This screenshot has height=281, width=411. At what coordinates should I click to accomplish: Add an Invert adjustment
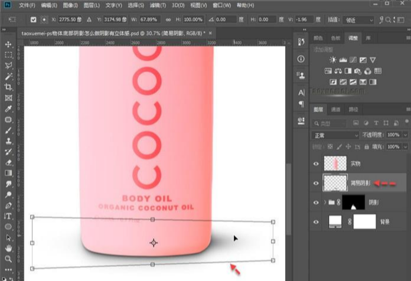point(333,82)
